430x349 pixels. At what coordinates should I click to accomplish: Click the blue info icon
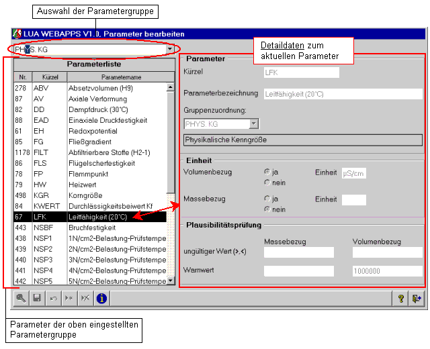101,299
